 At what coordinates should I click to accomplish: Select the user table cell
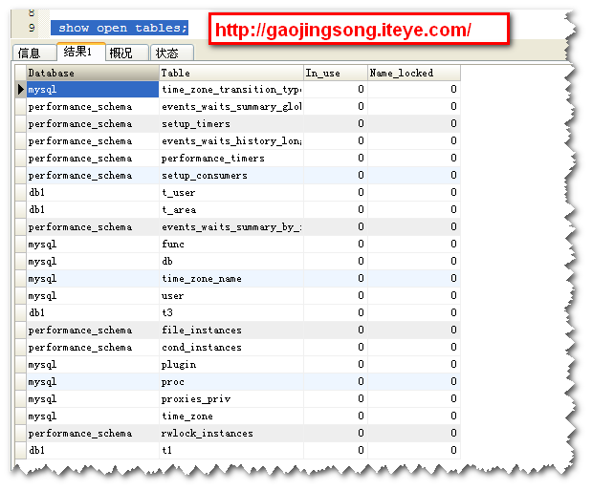[x=231, y=296]
